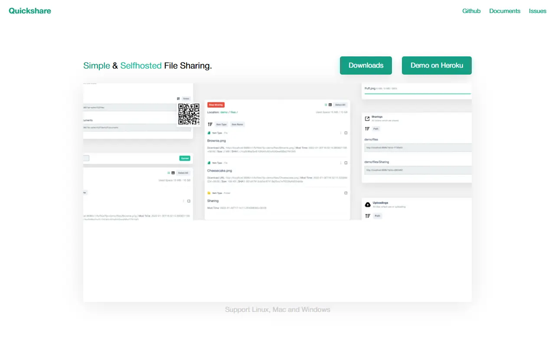Open the Issues link in the header
Image resolution: width=555 pixels, height=347 pixels.
pyautogui.click(x=538, y=11)
